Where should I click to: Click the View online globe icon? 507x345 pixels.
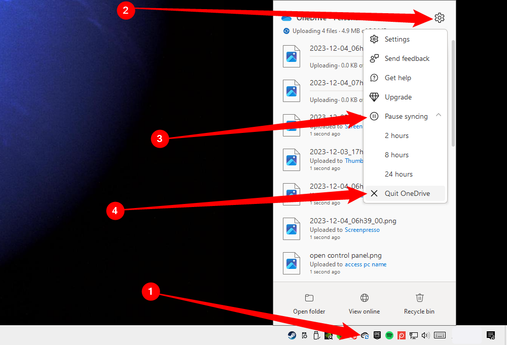(364, 298)
